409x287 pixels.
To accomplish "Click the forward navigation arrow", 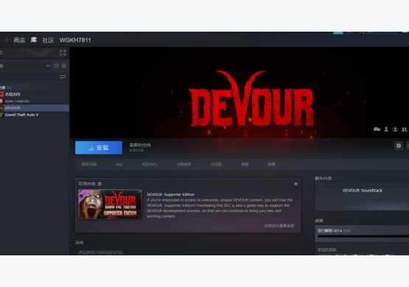I will pos(6,40).
